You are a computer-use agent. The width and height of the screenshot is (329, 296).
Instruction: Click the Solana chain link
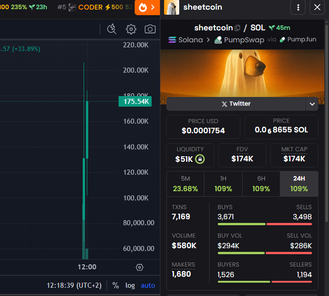pyautogui.click(x=186, y=40)
